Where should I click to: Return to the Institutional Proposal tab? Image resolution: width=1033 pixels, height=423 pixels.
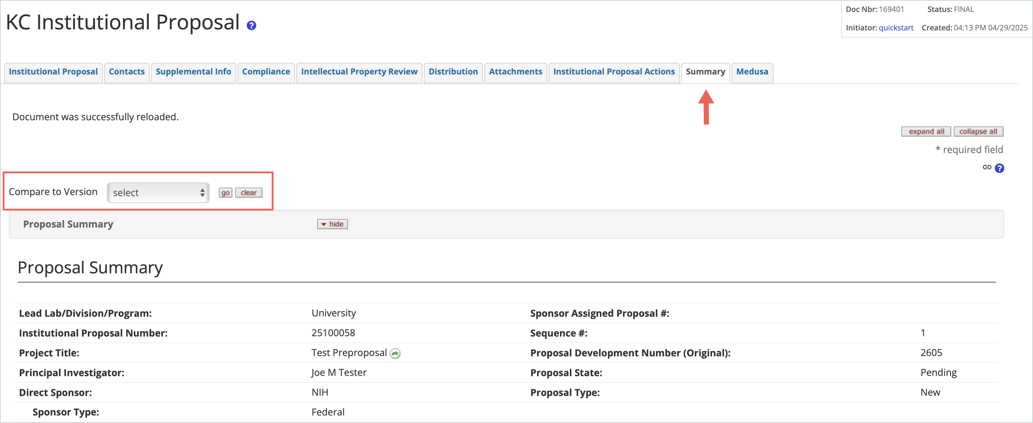click(x=53, y=72)
